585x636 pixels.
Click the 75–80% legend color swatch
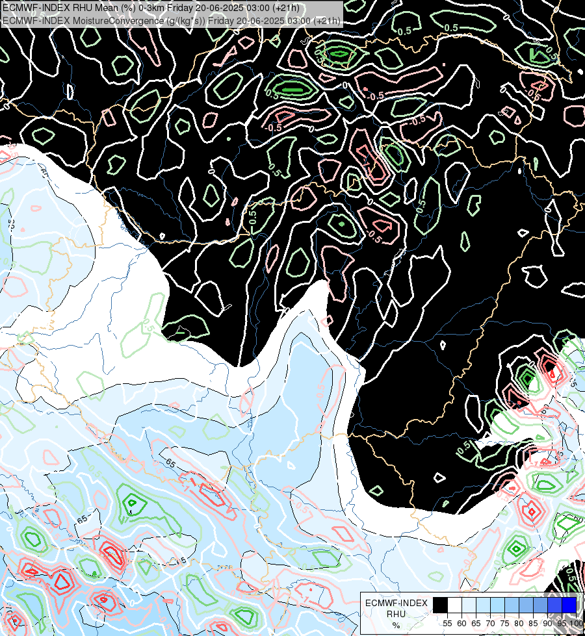click(x=512, y=605)
